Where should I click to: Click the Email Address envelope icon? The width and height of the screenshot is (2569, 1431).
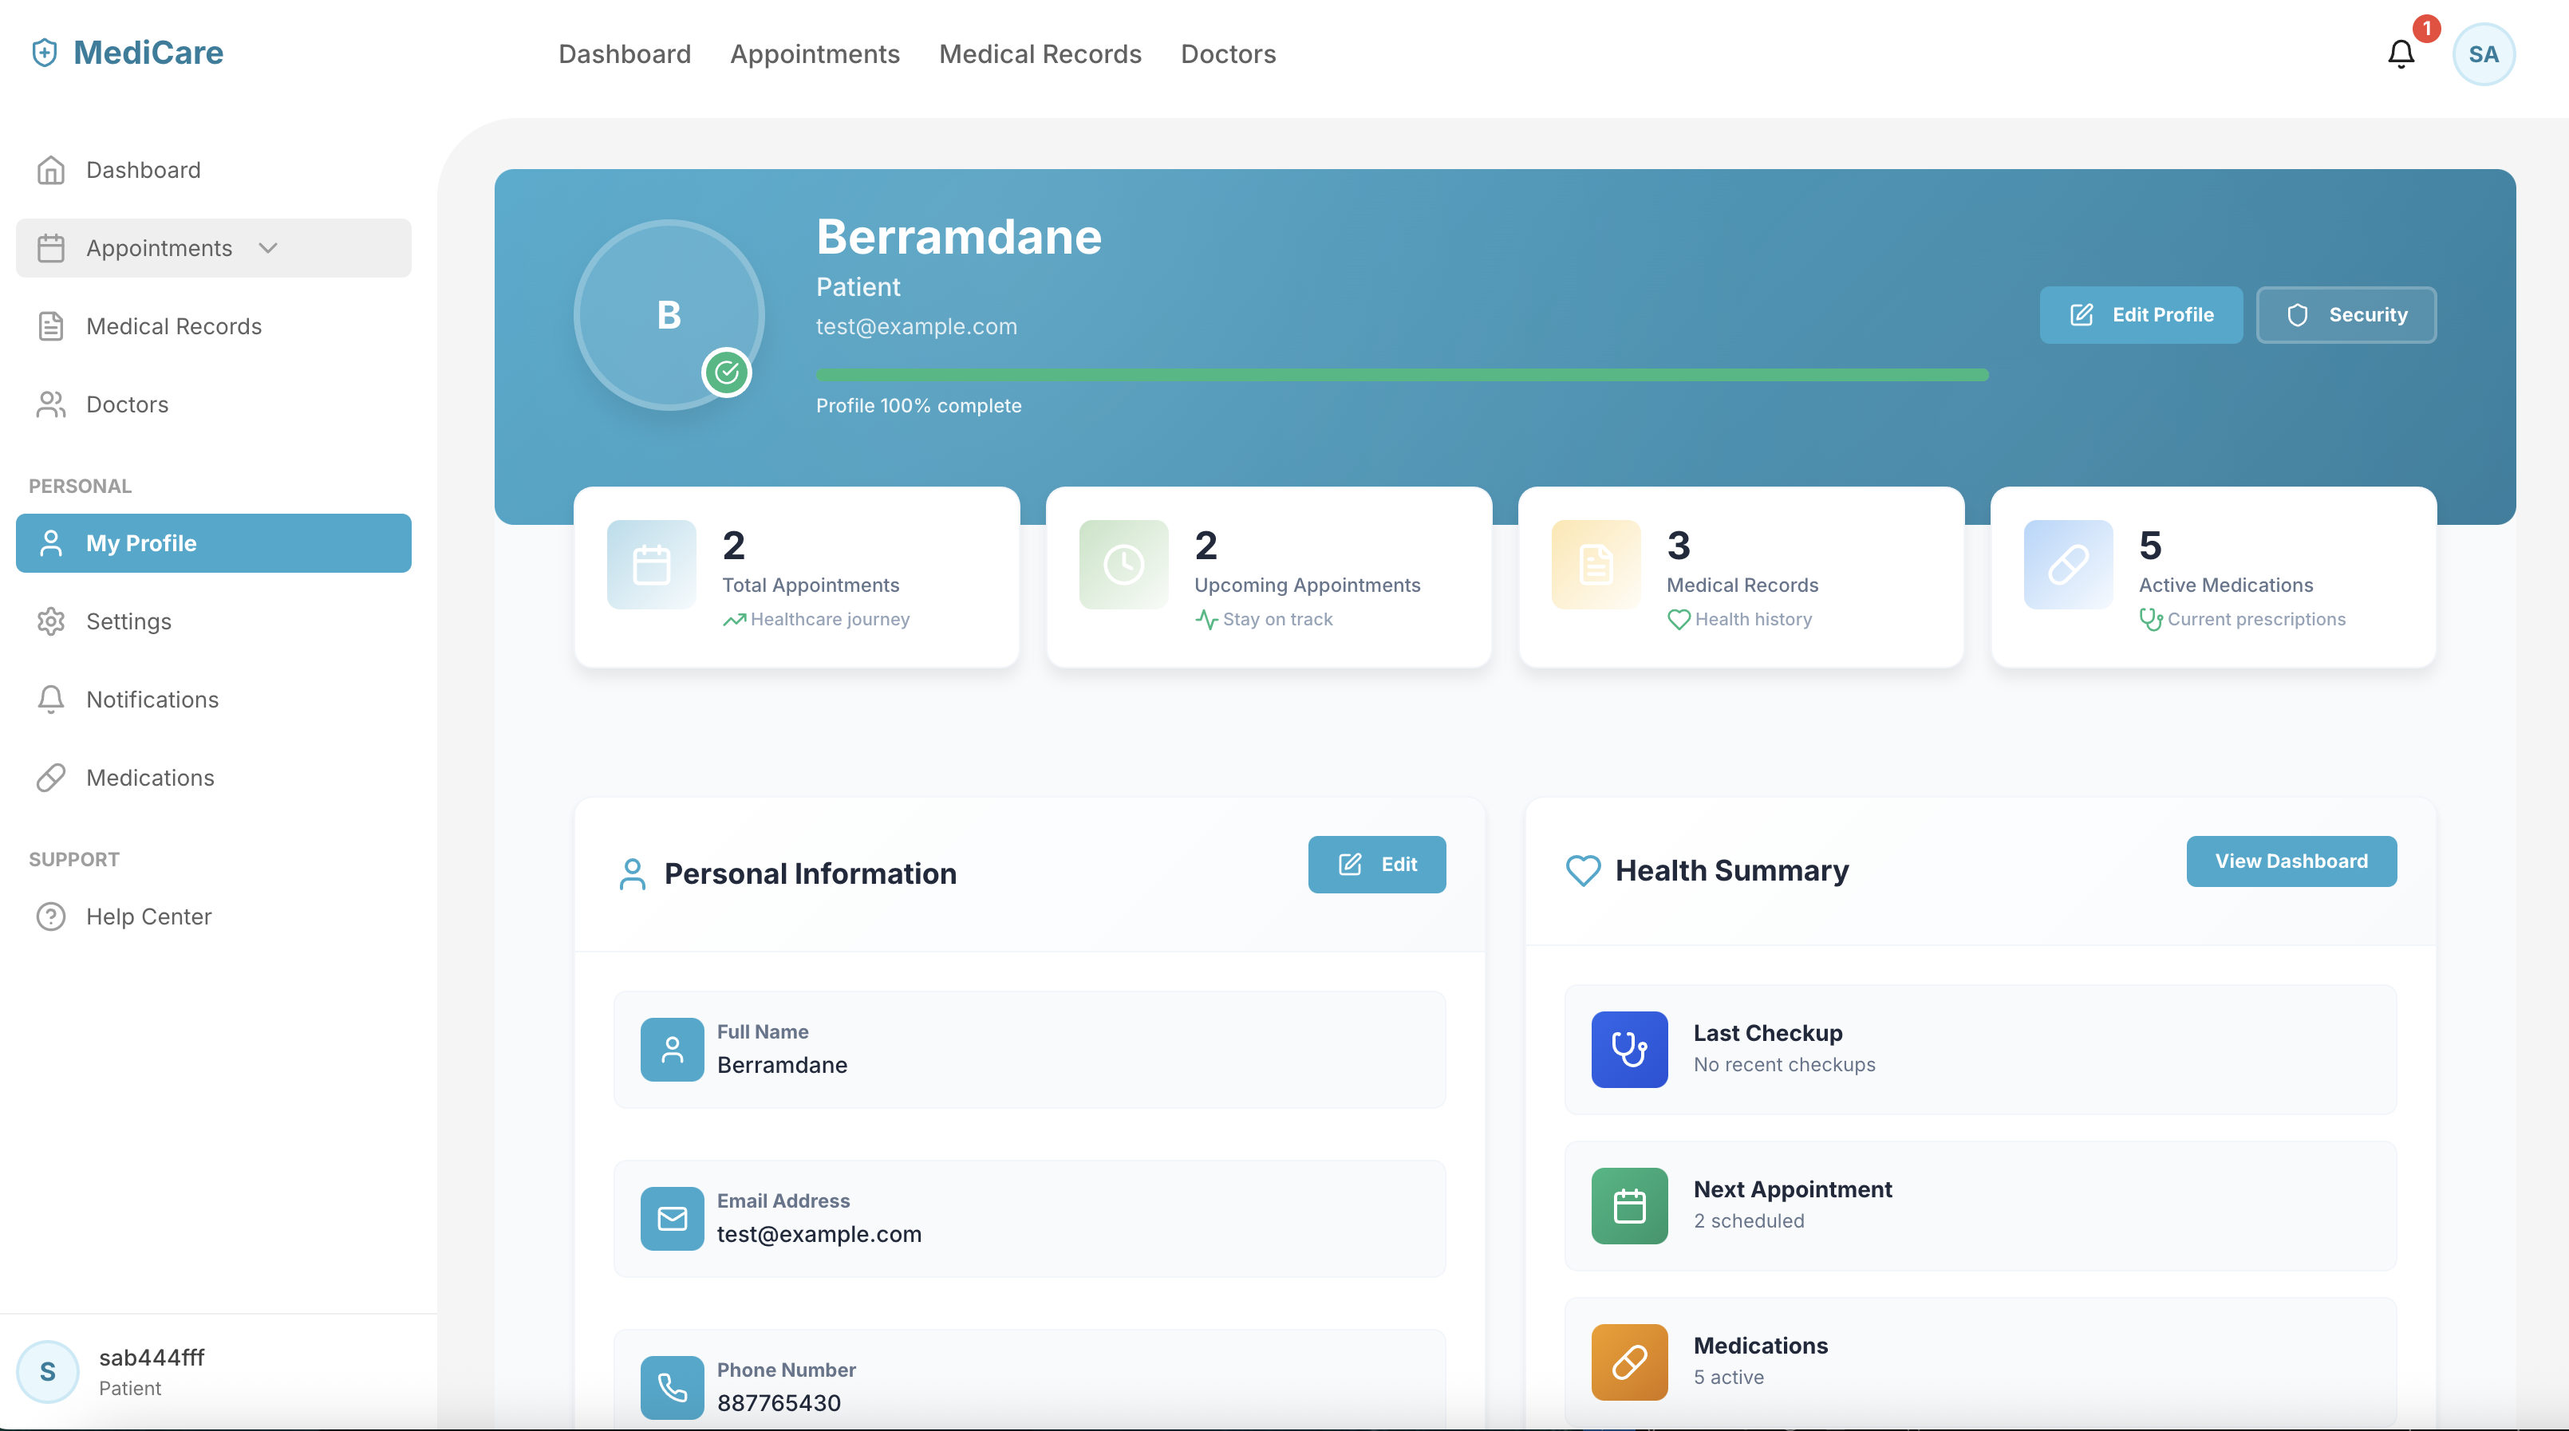671,1217
